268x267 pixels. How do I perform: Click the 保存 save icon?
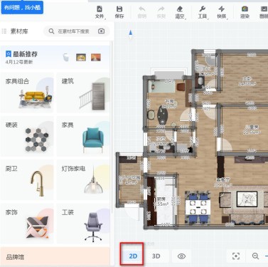pyautogui.click(x=119, y=9)
